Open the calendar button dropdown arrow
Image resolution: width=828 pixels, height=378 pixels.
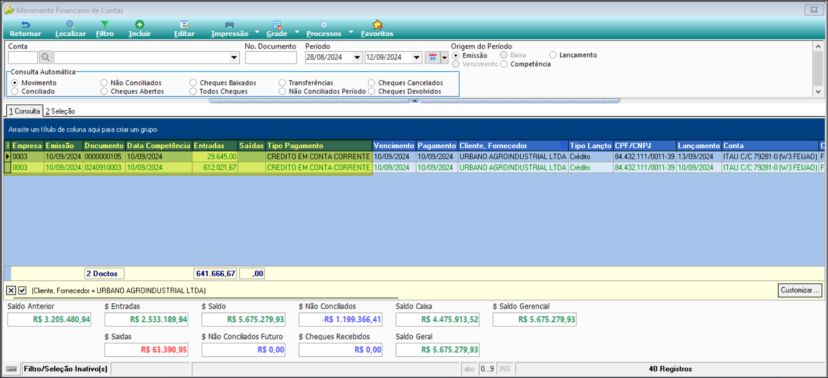[x=444, y=58]
